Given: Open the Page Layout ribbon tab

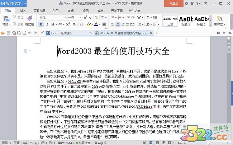Looking at the screenshot, I should (x=39, y=11).
